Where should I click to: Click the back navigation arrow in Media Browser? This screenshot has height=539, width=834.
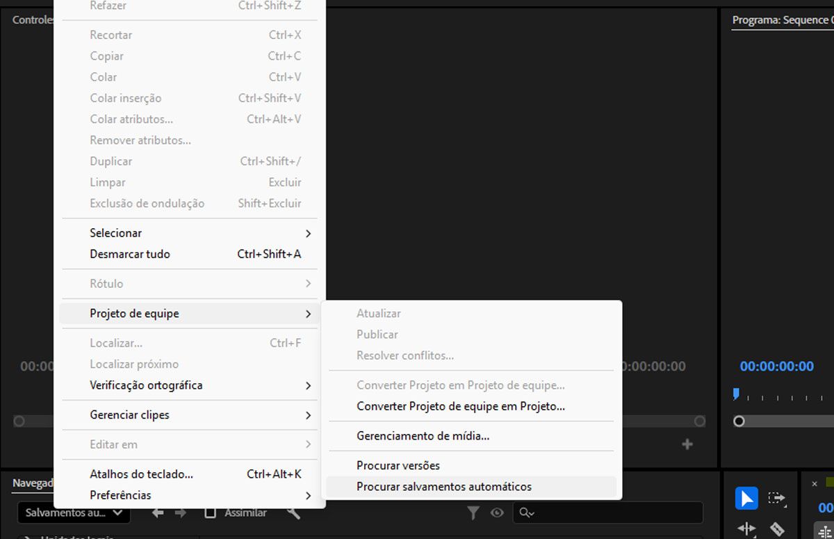[157, 512]
